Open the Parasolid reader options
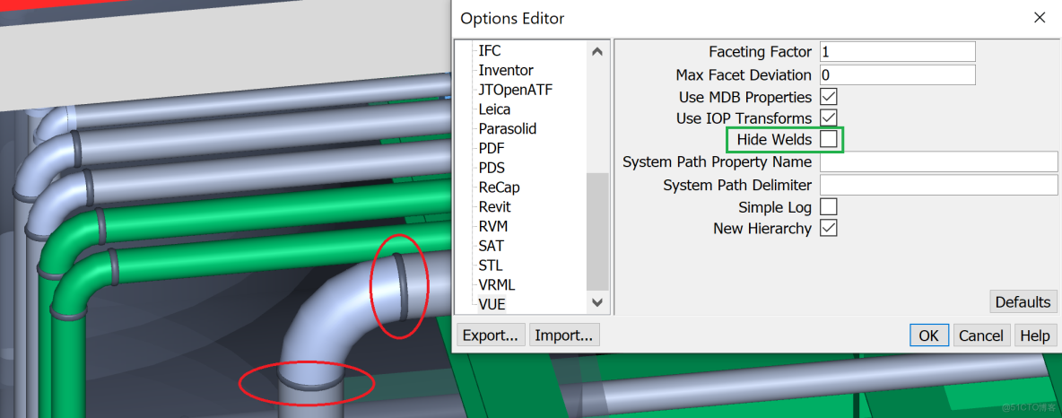 [508, 129]
